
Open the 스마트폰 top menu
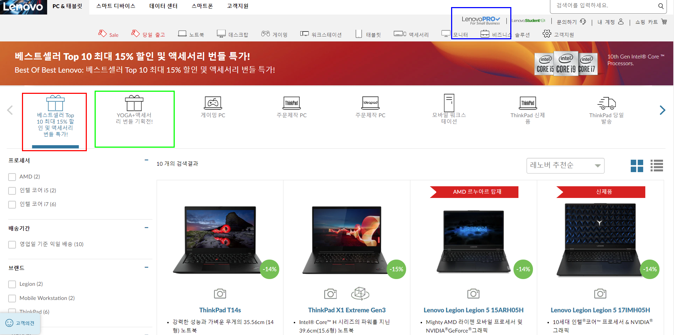[x=202, y=6]
